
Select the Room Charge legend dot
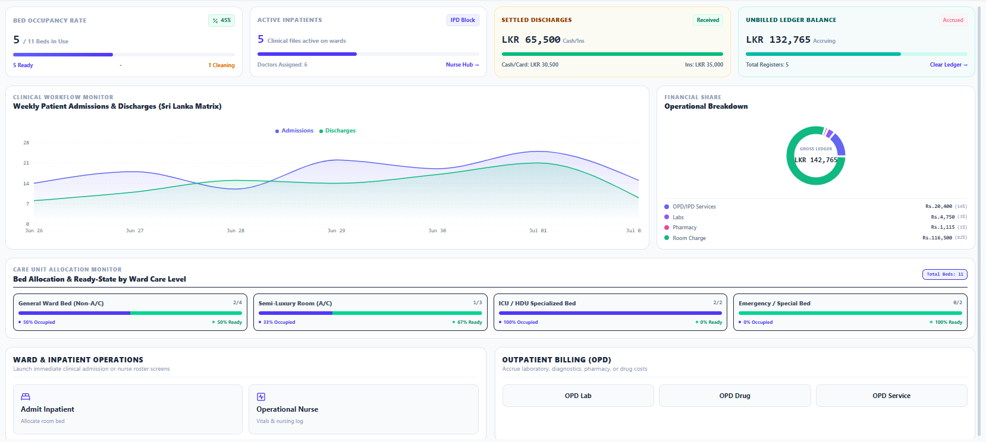667,238
